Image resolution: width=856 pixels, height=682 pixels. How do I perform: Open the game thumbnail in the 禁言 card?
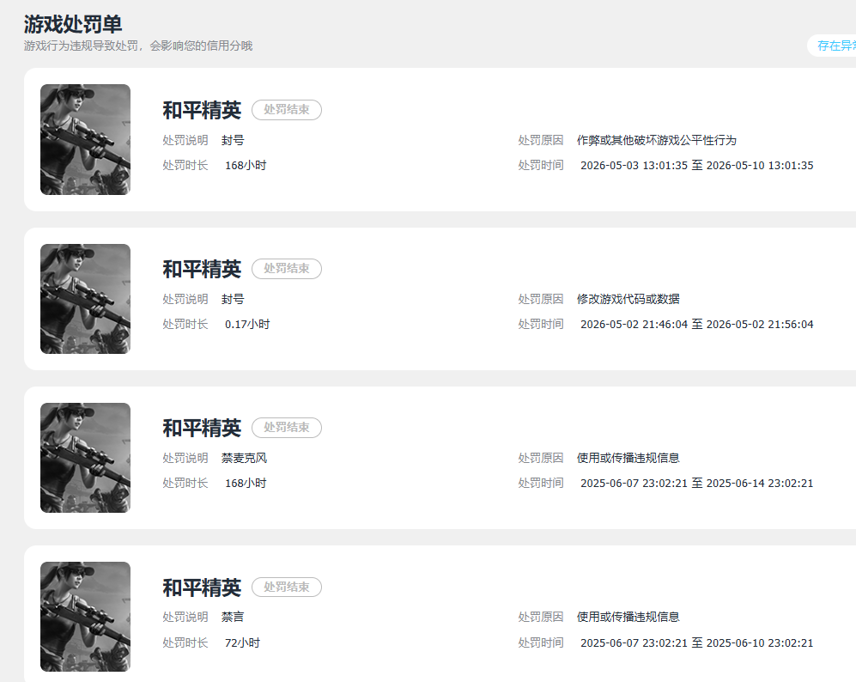(85, 617)
